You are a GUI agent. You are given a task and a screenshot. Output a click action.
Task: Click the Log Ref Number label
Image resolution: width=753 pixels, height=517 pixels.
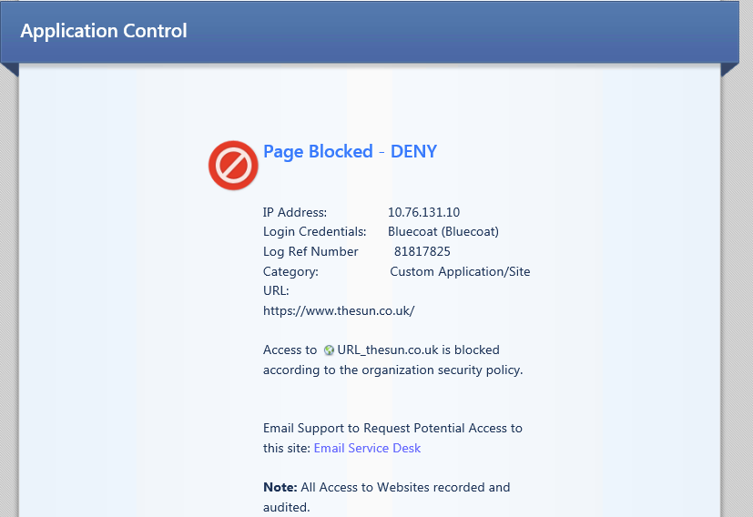coord(310,251)
